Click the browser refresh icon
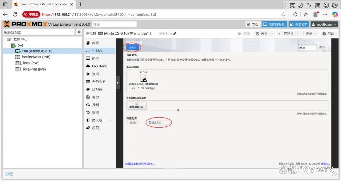Viewport: 341px width, 181px height. click(15, 14)
